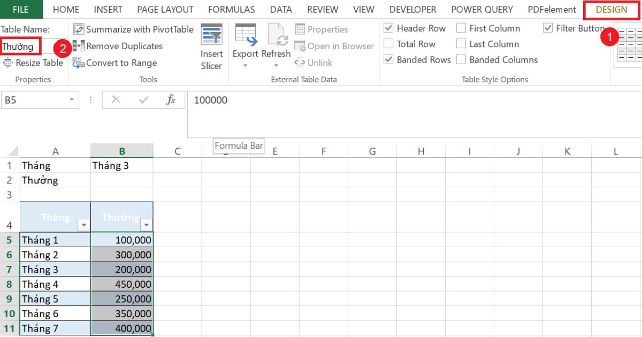
Task: Enable the Total Row checkbox
Action: pos(388,44)
